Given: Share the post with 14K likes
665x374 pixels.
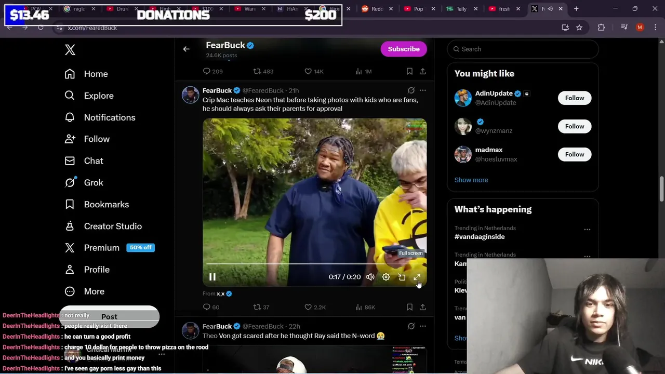Looking at the screenshot, I should coord(422,71).
